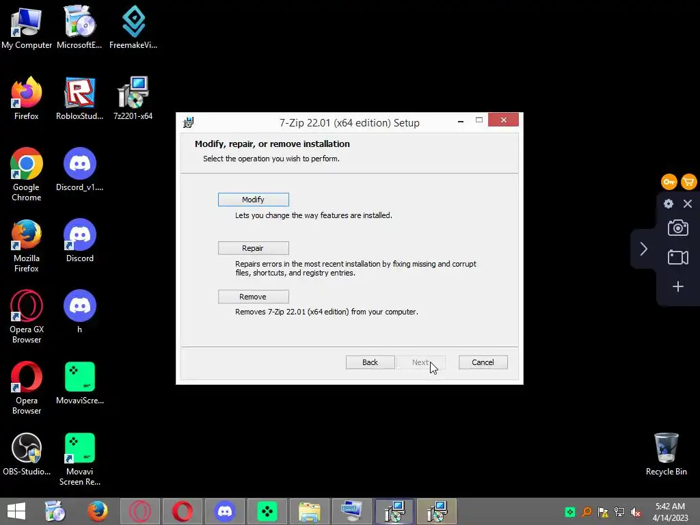Select Discord_v1... desktop icon
This screenshot has height=525, width=700.
pyautogui.click(x=79, y=170)
